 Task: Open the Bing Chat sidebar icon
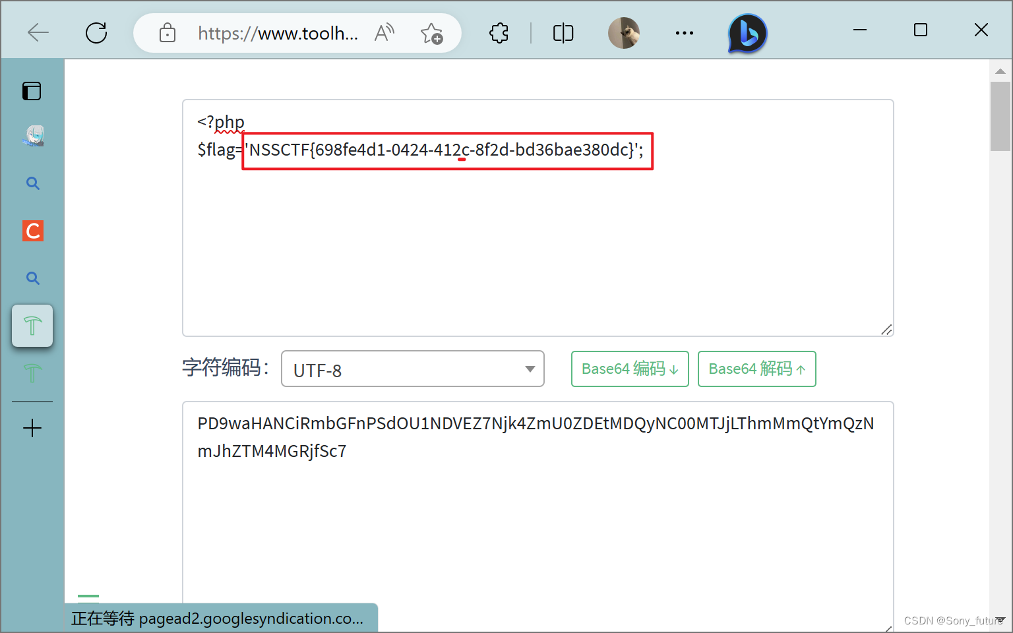pos(746,32)
